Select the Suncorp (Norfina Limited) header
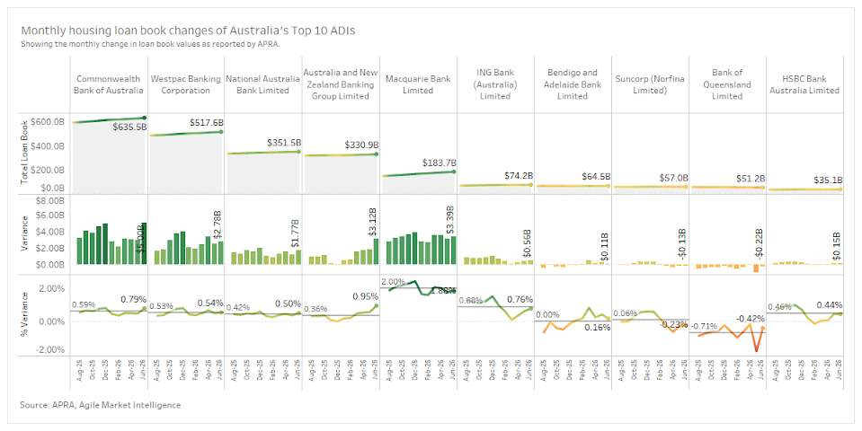This screenshot has height=431, width=862. coord(650,84)
